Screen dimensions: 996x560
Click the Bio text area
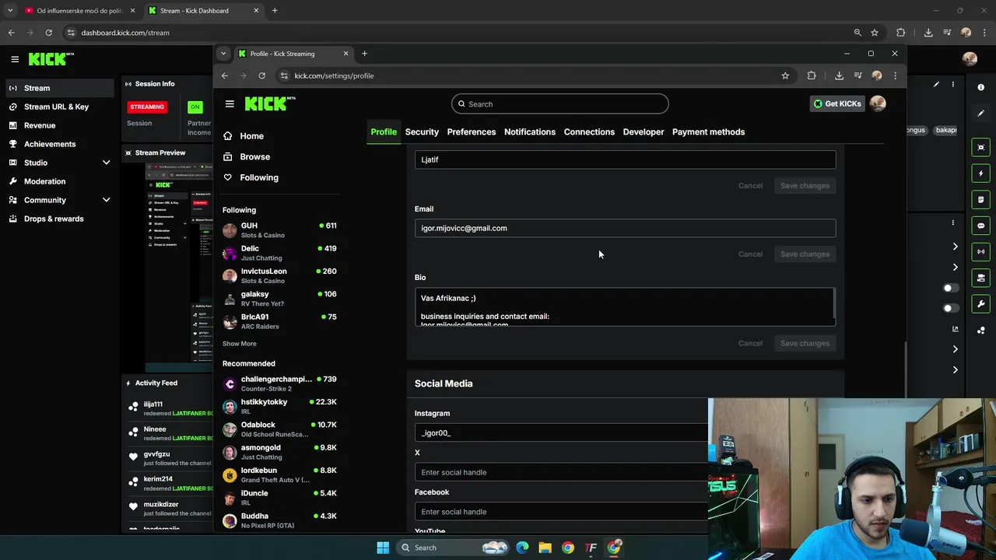coord(625,306)
